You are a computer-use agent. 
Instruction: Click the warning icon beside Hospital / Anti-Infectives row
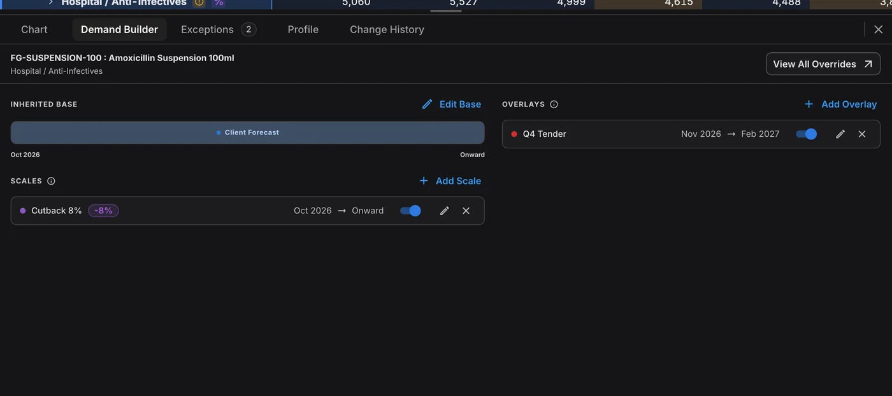pyautogui.click(x=199, y=3)
